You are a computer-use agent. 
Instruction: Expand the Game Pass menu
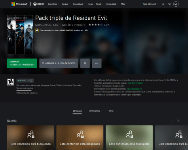tap(53, 4)
